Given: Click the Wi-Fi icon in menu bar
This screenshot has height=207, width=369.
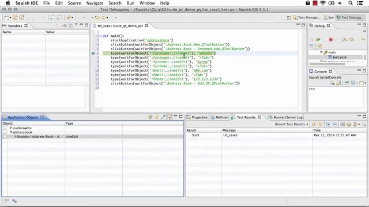Looking at the screenshot, I should point(323,3).
